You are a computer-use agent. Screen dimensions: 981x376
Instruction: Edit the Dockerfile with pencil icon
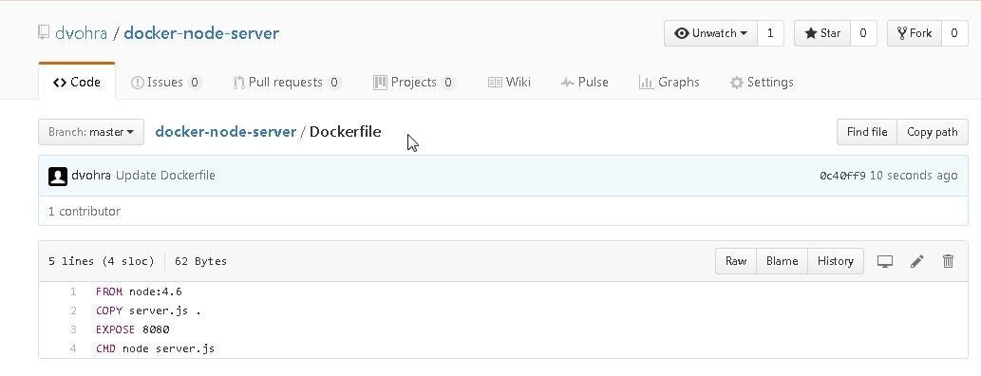(x=917, y=261)
